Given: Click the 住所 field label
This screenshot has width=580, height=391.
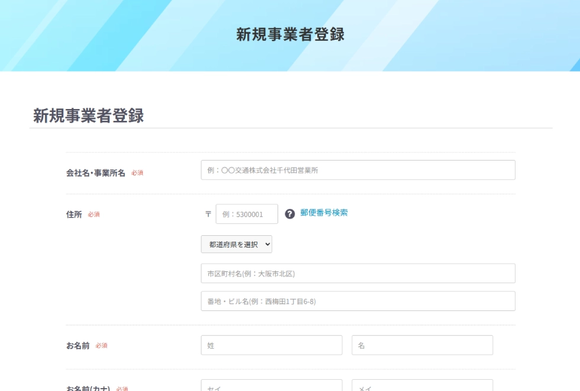Looking at the screenshot, I should [74, 214].
